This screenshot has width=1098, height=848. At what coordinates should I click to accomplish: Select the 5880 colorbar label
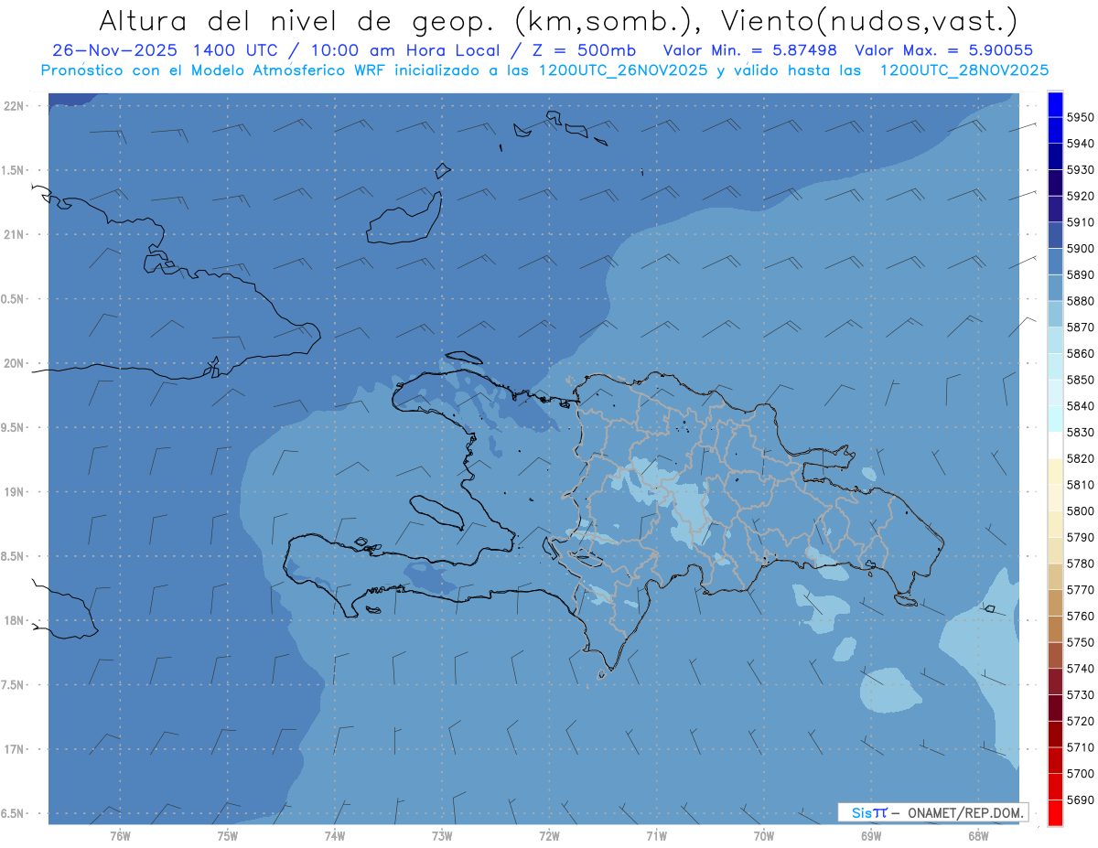(1081, 301)
